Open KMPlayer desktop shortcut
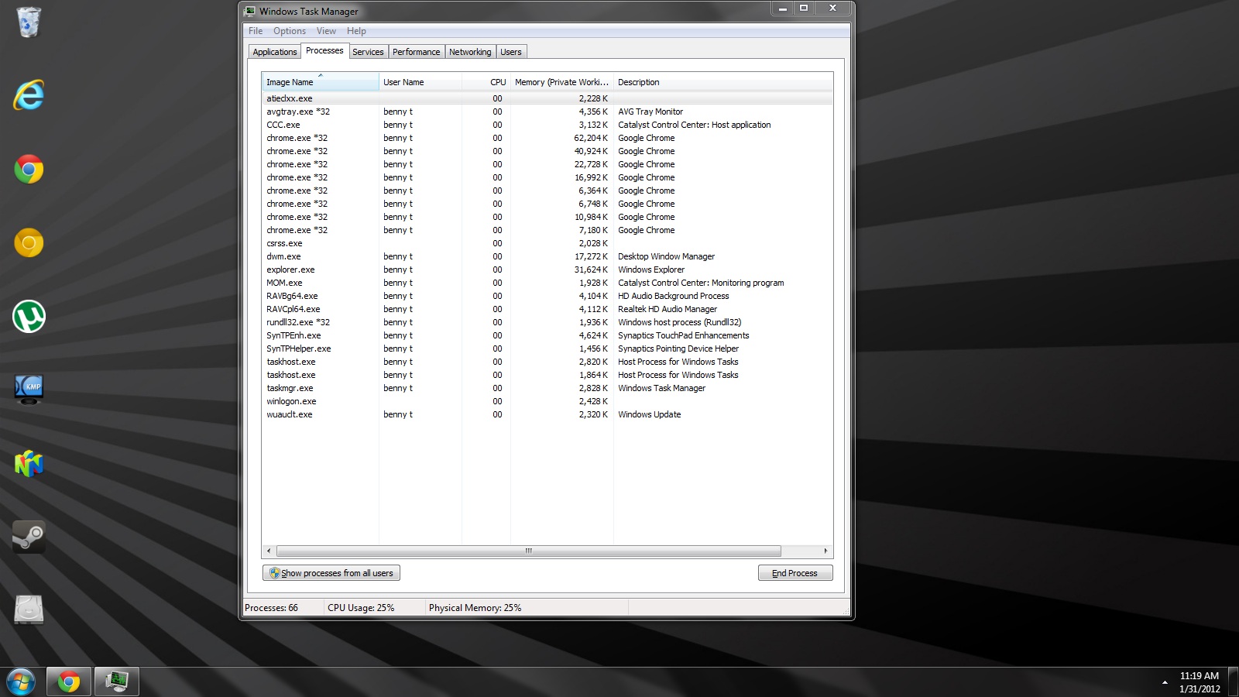 (x=29, y=390)
